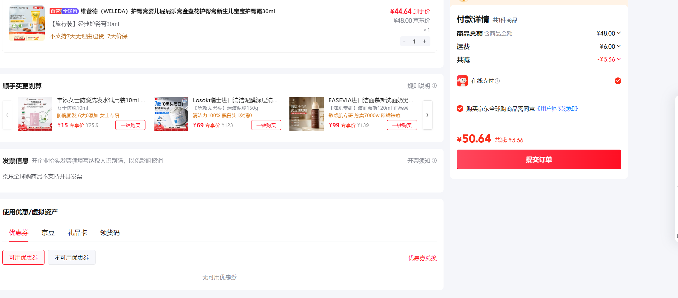Toggle the 在线支付 selected checkmark

click(618, 81)
